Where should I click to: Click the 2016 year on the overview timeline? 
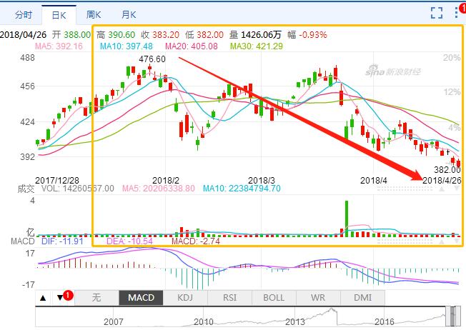385,322
